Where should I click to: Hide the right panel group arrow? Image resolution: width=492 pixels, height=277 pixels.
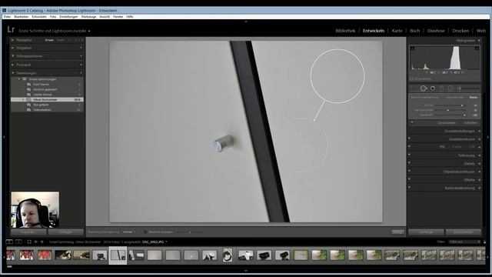[488, 137]
